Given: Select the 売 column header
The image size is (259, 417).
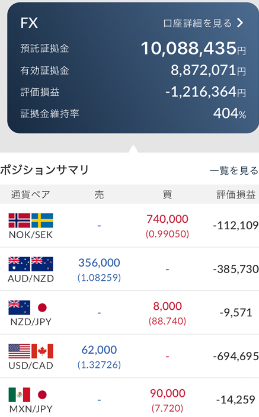Looking at the screenshot, I should point(99,195).
